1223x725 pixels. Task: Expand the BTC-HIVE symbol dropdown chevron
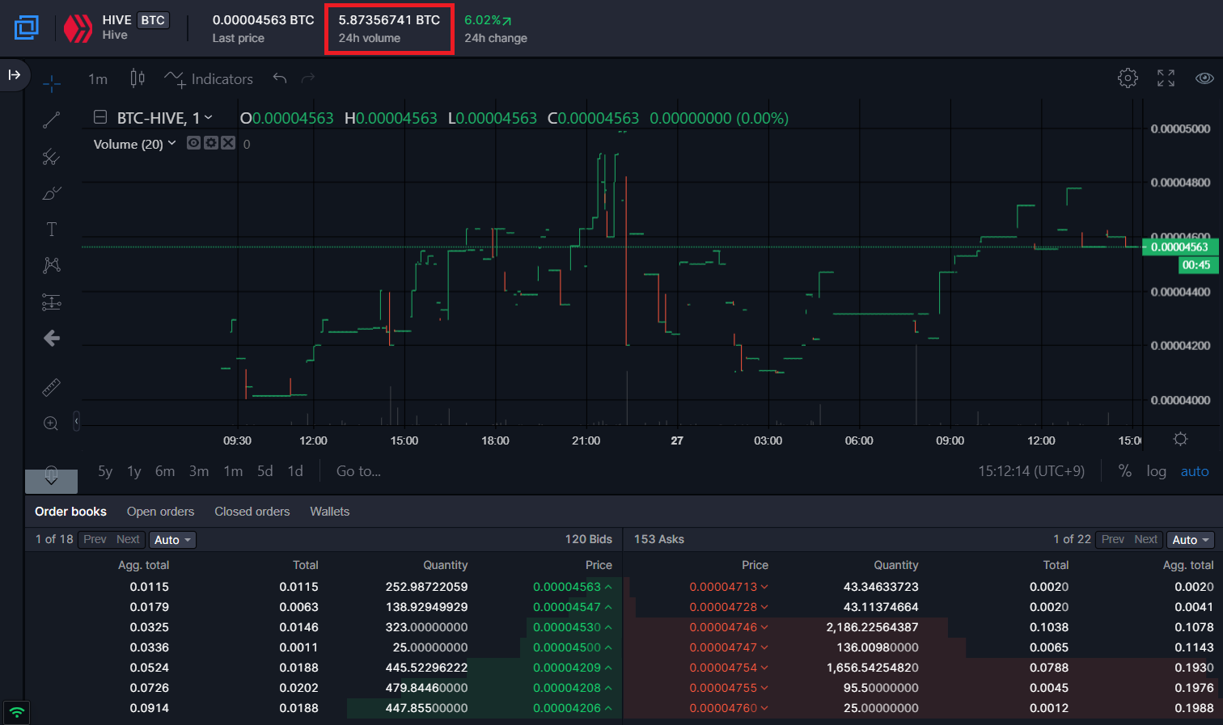pos(208,117)
